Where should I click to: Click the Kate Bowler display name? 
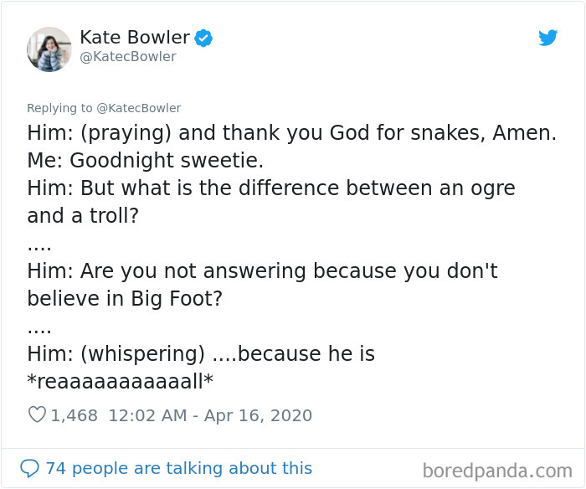coord(136,37)
